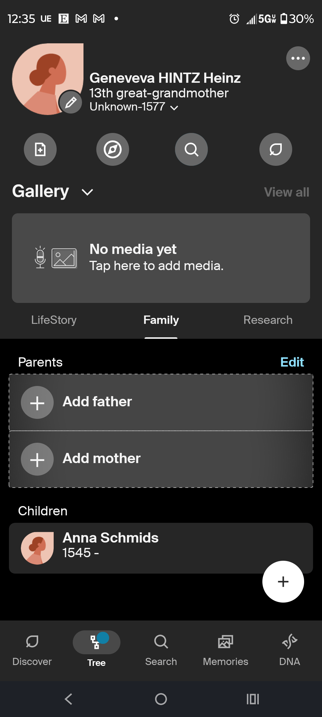Switch to the LifeStory tab

pos(54,320)
